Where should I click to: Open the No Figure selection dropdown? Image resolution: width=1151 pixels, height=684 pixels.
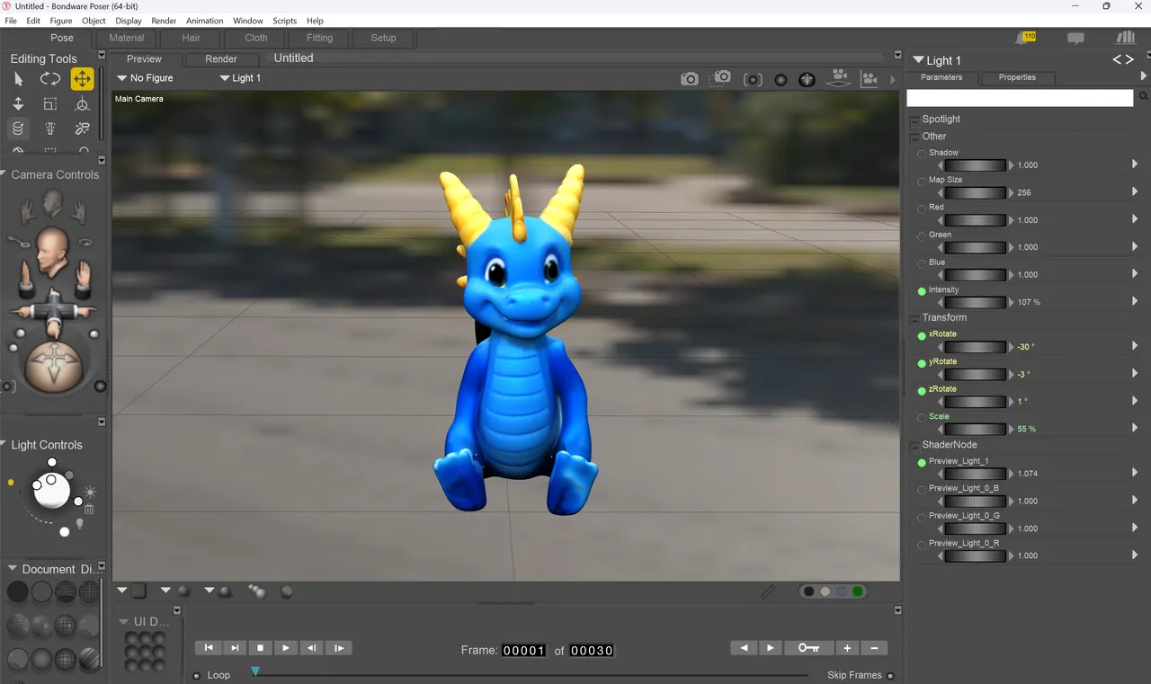coord(146,78)
